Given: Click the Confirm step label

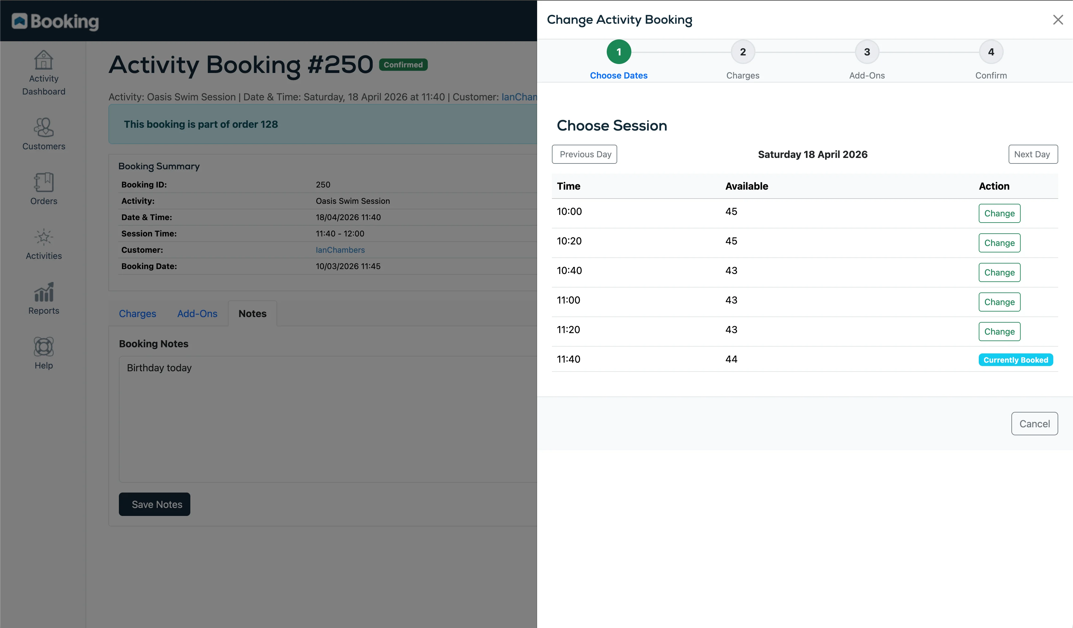Looking at the screenshot, I should point(991,75).
